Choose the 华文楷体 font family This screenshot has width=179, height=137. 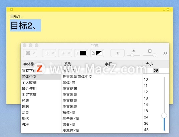pyautogui.click(x=81, y=101)
